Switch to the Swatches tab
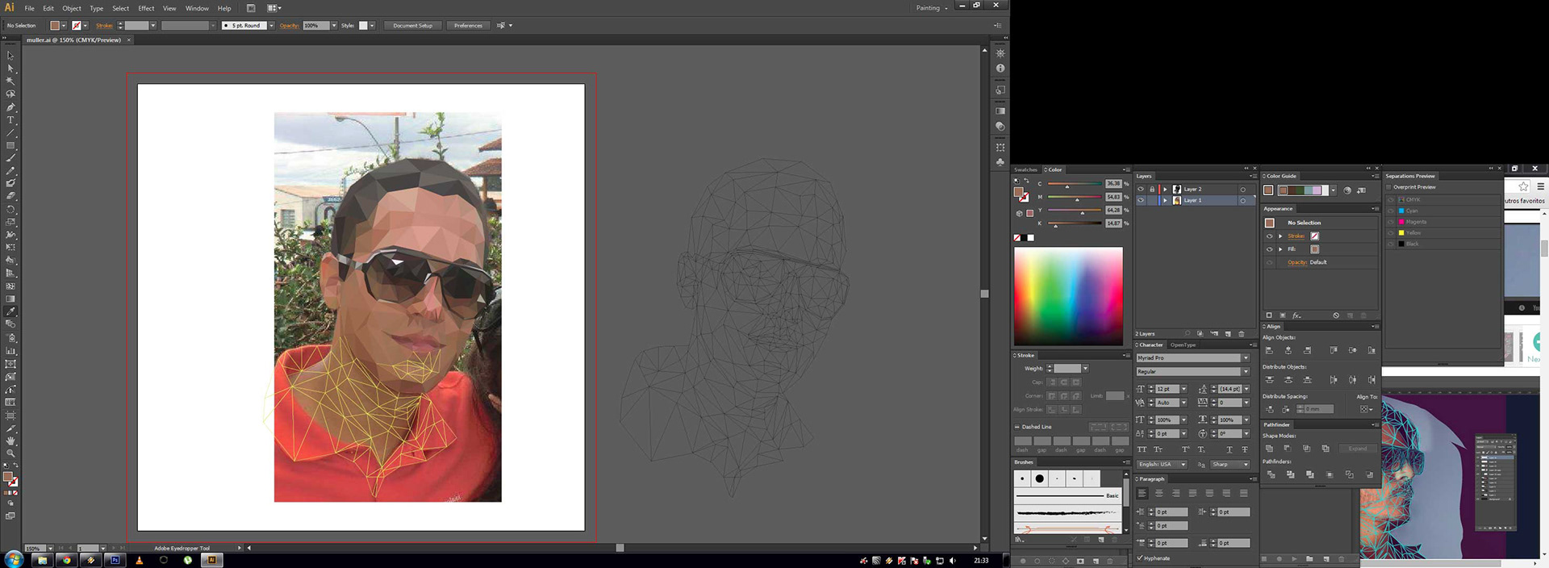 point(1026,169)
